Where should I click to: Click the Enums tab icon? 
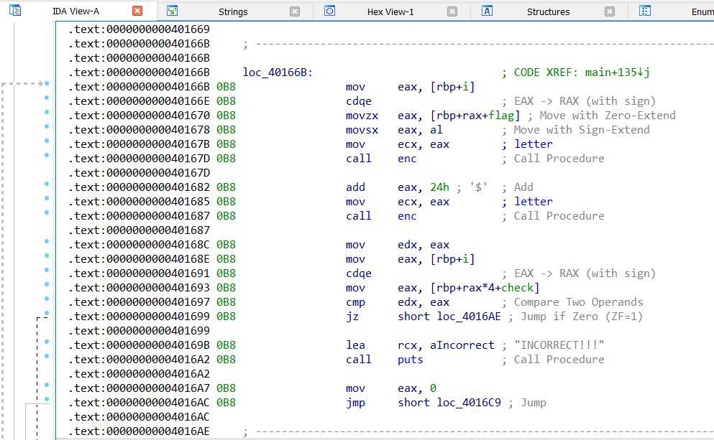point(644,11)
